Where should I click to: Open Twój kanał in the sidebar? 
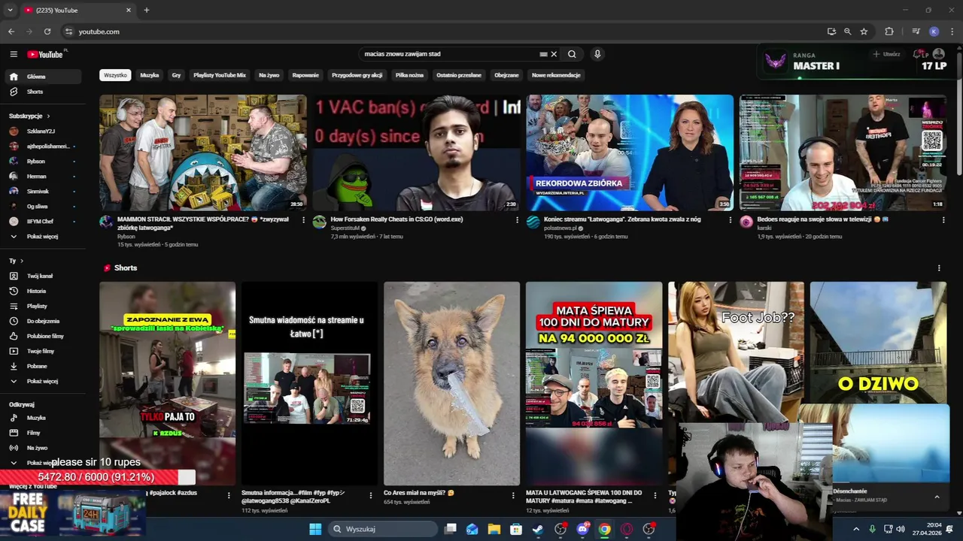pyautogui.click(x=44, y=276)
